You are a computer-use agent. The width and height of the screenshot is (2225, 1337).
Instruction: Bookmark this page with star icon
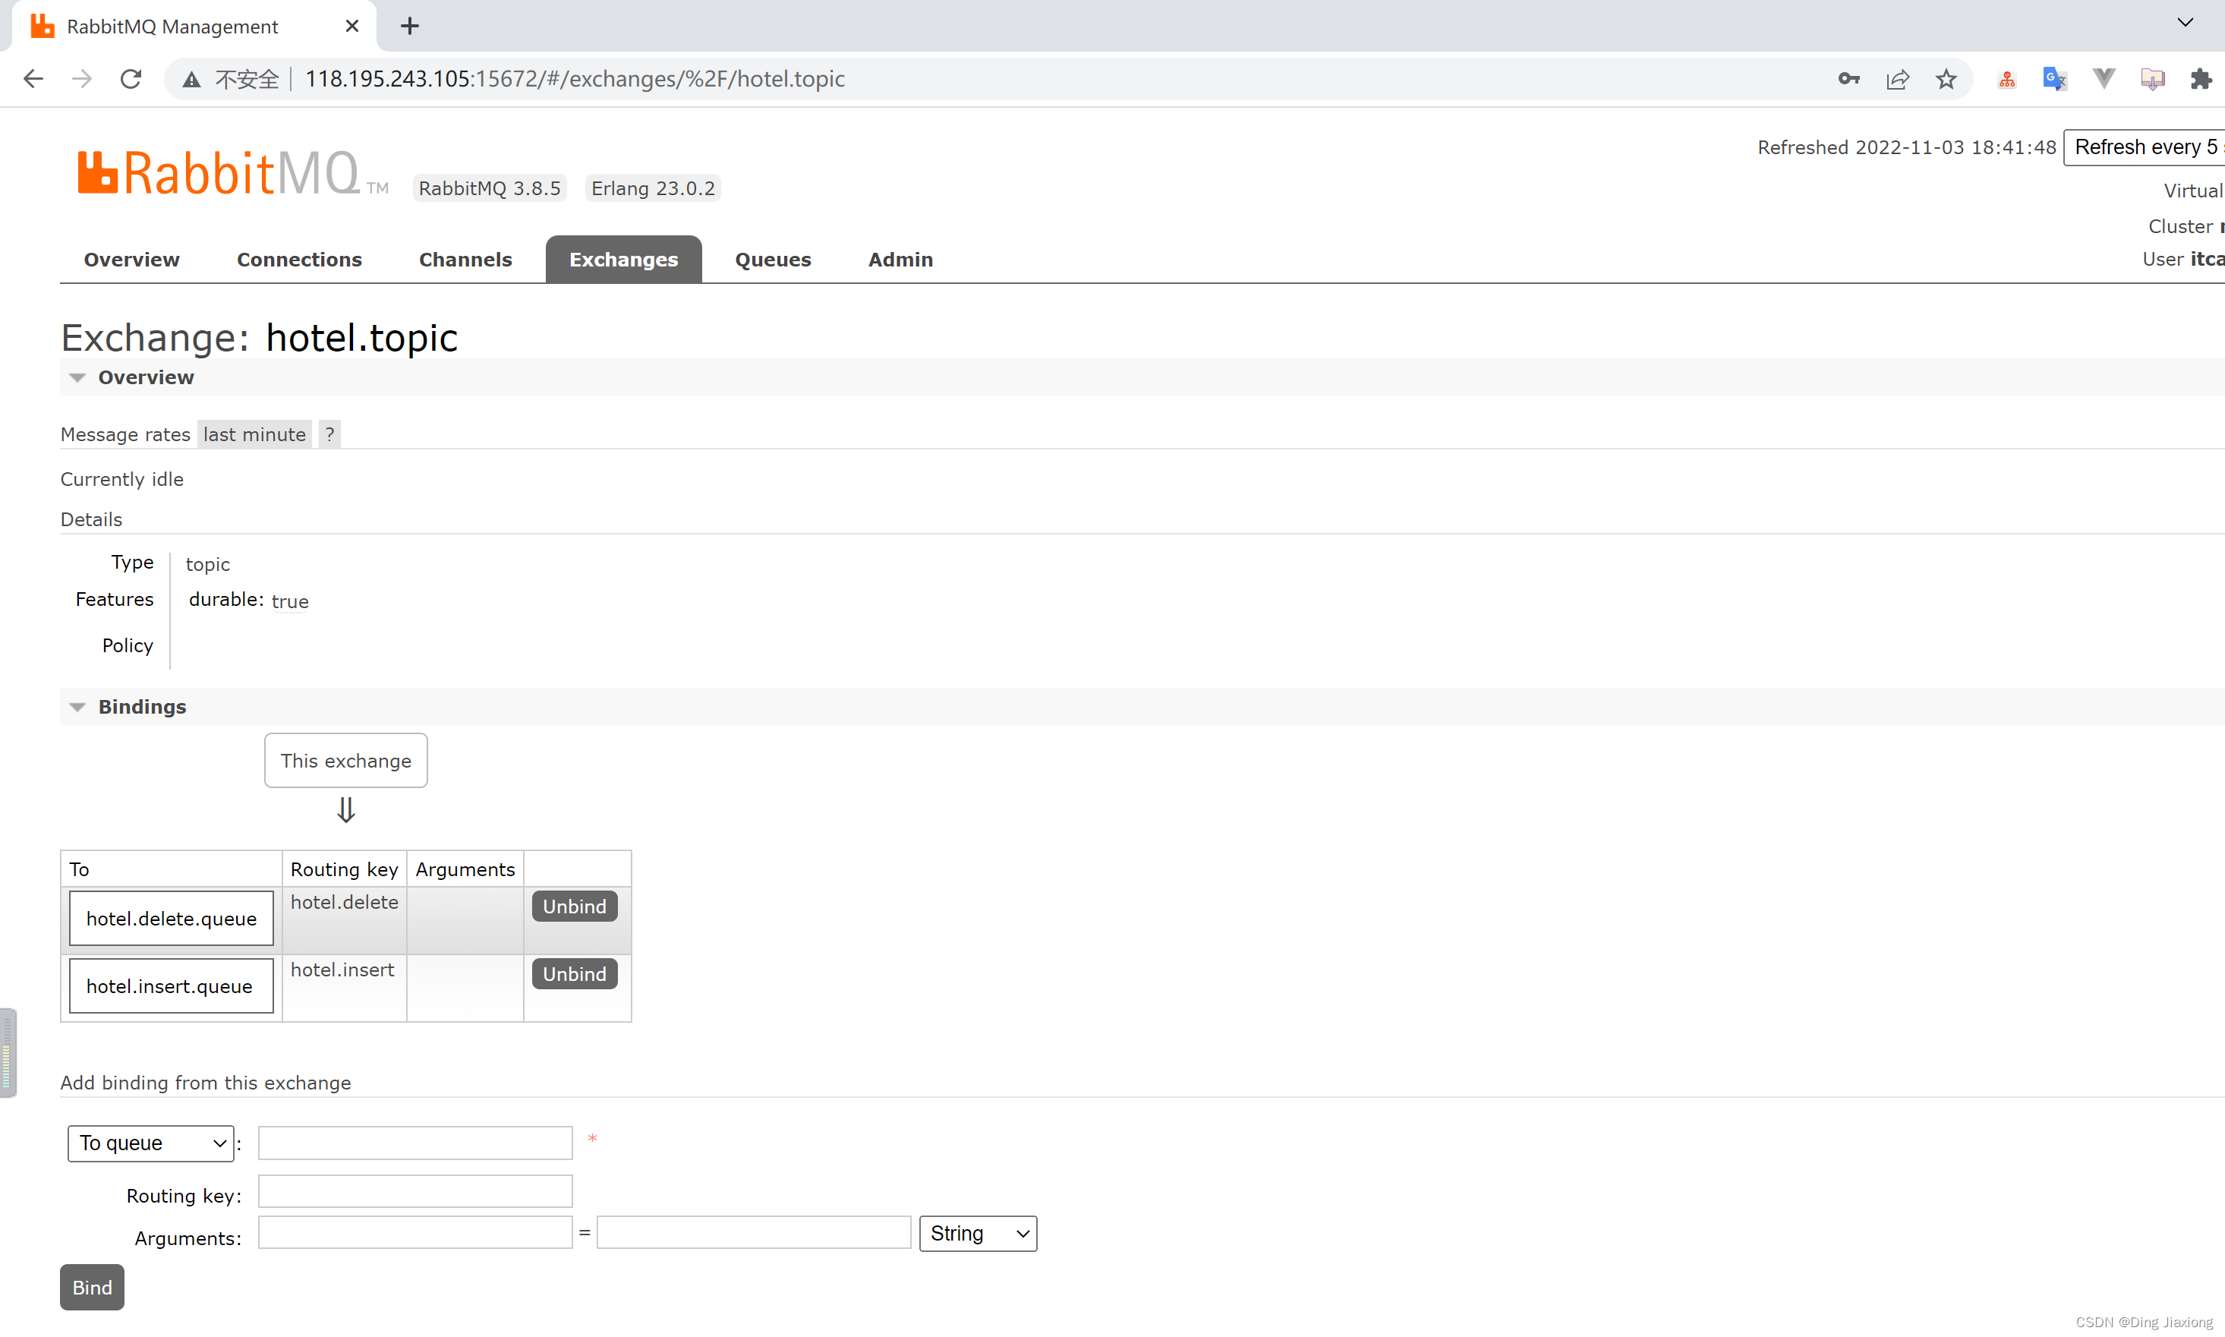pos(1946,79)
